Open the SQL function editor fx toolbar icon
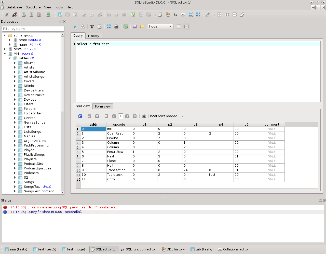 pyautogui.click(x=175, y=15)
